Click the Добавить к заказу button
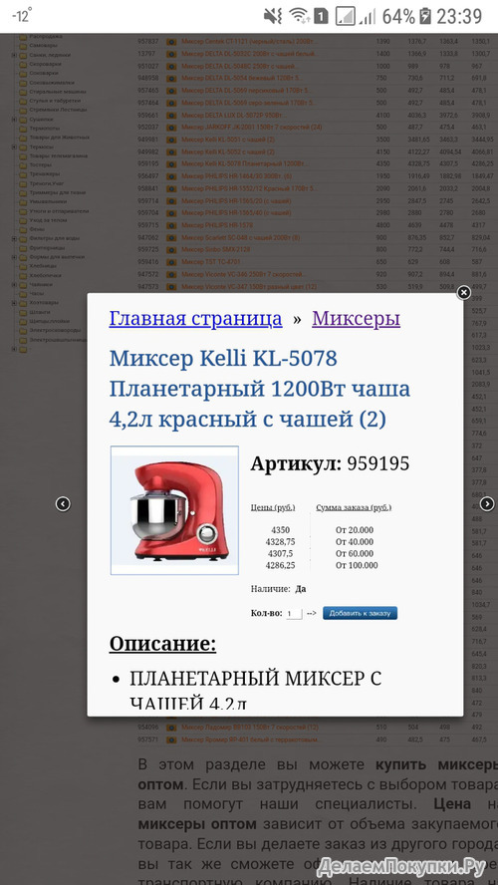This screenshot has width=498, height=885. pyautogui.click(x=360, y=613)
